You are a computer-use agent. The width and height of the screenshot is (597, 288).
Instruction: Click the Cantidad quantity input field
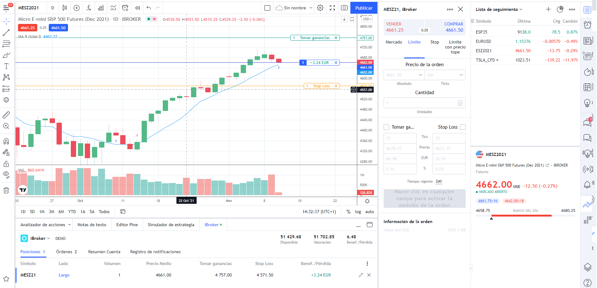click(424, 103)
